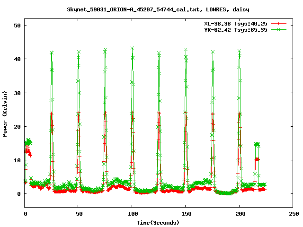303x227 pixels.
Task: Click the y-axis tick label '40'
Action: (x=17, y=59)
